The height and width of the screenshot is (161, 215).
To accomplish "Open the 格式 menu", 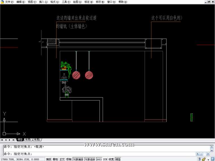I will coord(55,2).
